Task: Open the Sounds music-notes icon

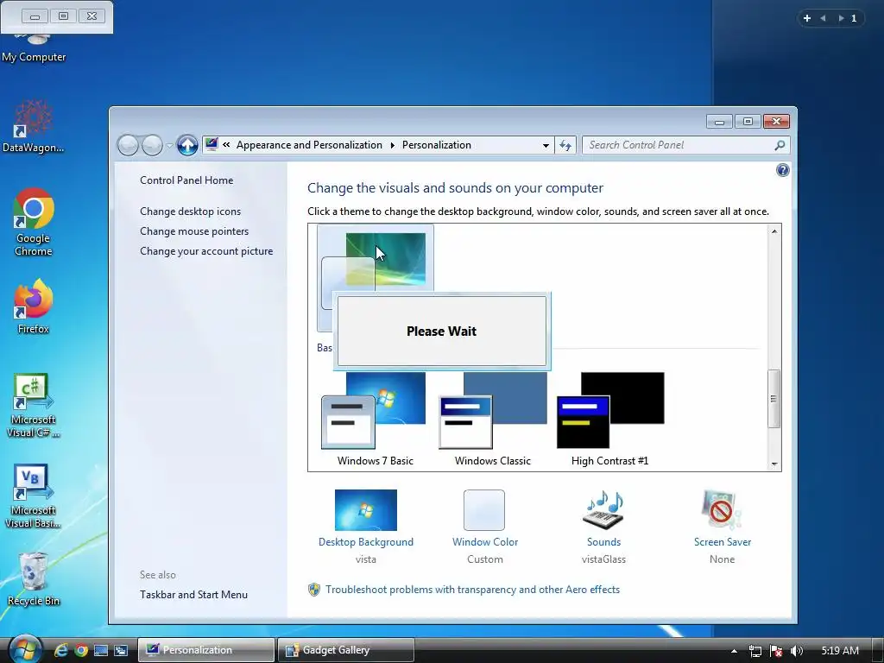Action: (x=603, y=509)
